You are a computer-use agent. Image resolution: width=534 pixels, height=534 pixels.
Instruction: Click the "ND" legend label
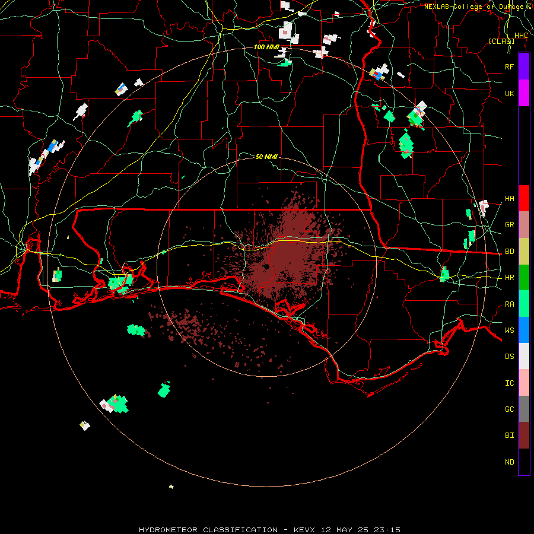pyautogui.click(x=509, y=462)
